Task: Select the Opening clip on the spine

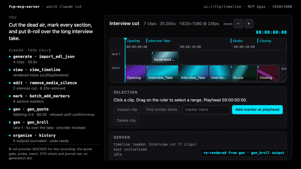Action: [x=136, y=73]
